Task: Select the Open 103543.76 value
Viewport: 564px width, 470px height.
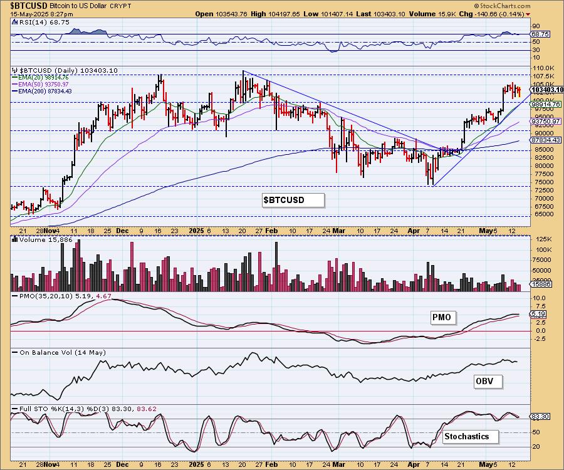Action: (221, 14)
